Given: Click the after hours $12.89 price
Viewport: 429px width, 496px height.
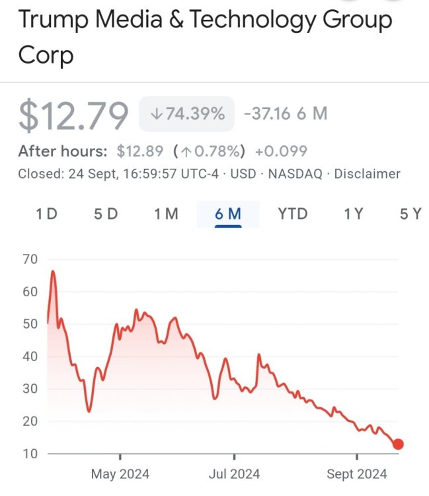Looking at the screenshot, I should coord(139,151).
